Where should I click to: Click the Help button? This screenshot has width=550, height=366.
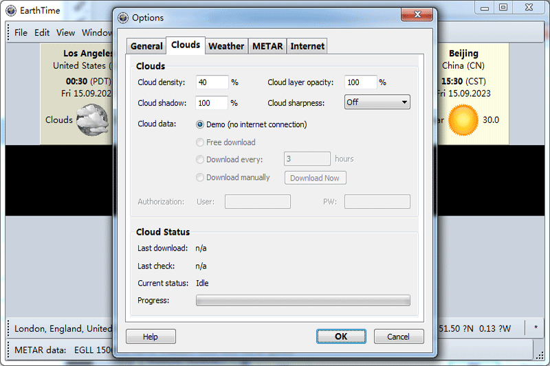pyautogui.click(x=151, y=336)
